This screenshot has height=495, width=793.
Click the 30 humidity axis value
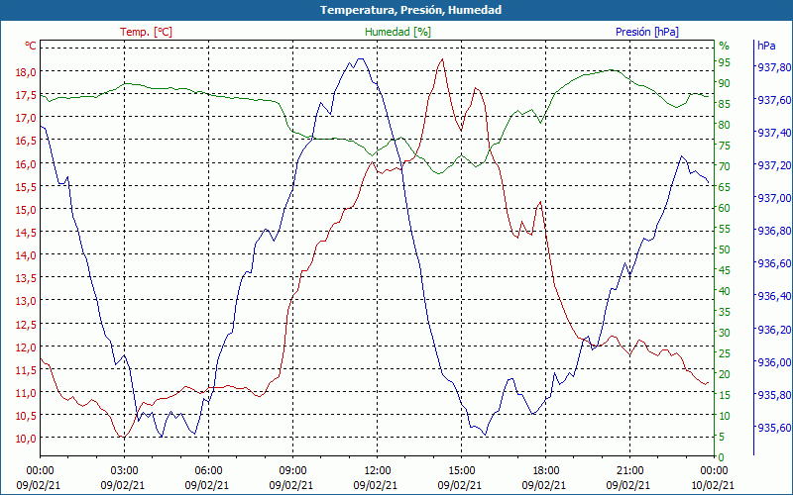click(x=725, y=333)
